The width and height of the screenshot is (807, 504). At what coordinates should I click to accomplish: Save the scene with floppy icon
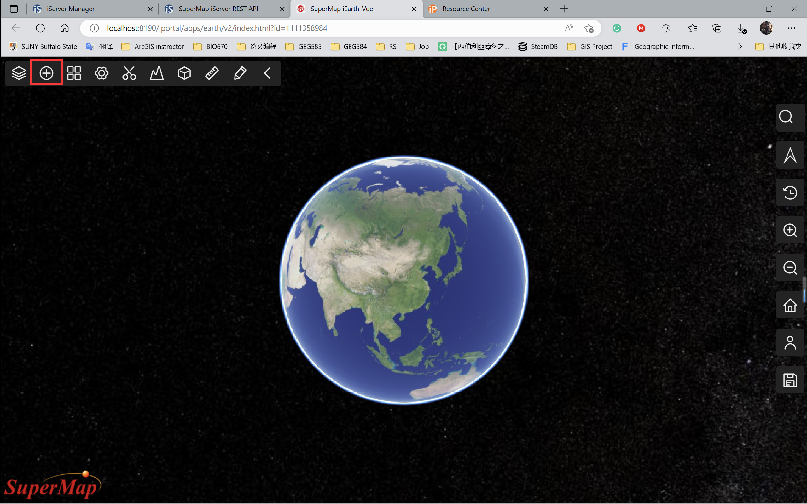click(789, 380)
